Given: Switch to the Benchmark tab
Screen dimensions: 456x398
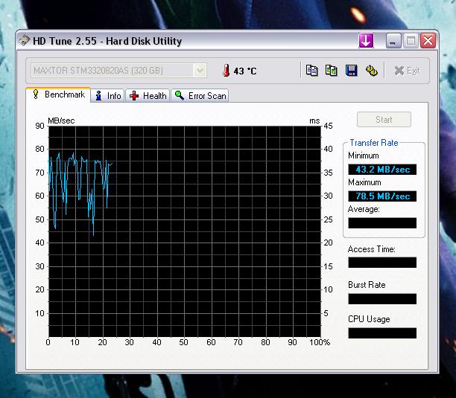Looking at the screenshot, I should 58,94.
